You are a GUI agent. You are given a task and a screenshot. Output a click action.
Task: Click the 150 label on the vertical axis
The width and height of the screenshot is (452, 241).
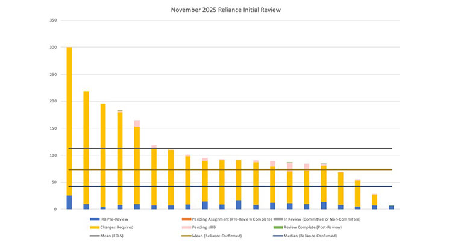coord(53,128)
